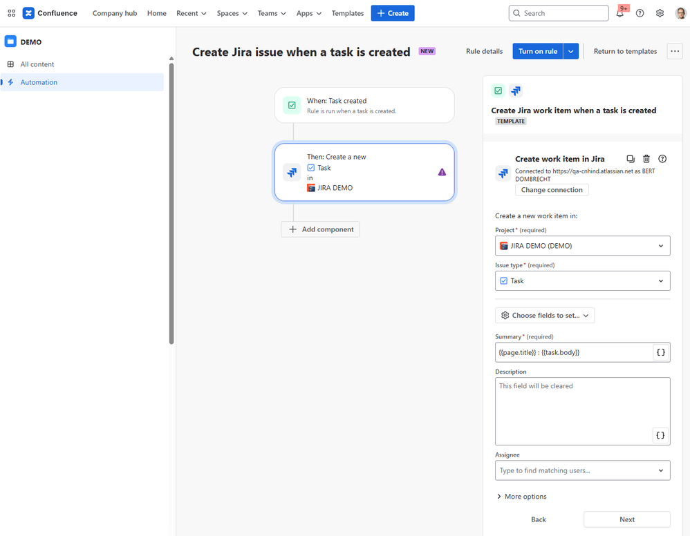The width and height of the screenshot is (690, 536).
Task: Open the Teams dropdown menu
Action: coord(272,13)
